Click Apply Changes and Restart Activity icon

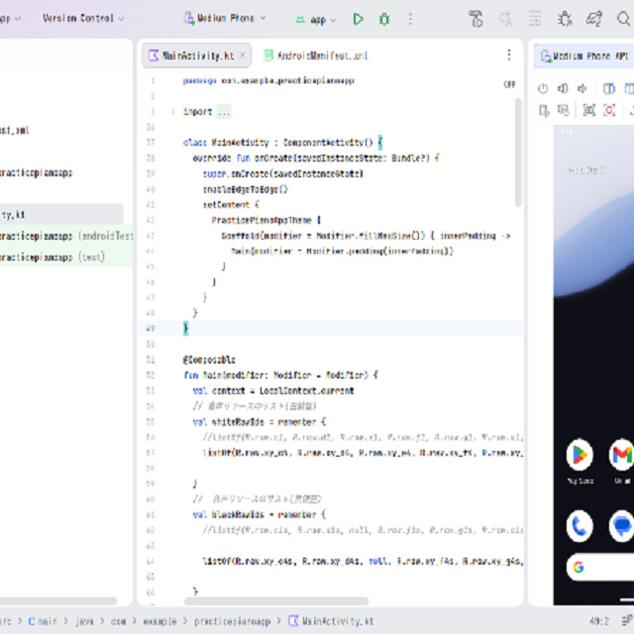pos(475,19)
